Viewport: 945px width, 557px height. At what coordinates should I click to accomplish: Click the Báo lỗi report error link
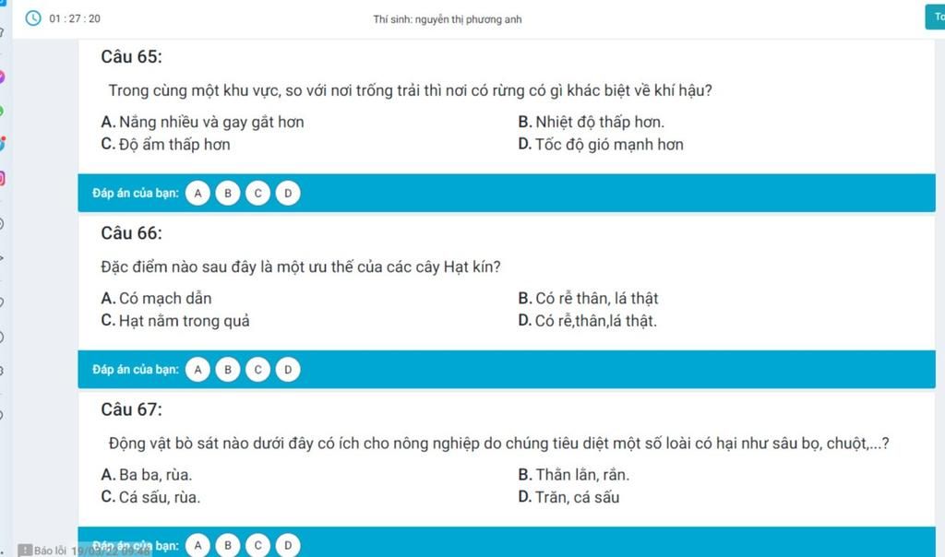[x=50, y=551]
